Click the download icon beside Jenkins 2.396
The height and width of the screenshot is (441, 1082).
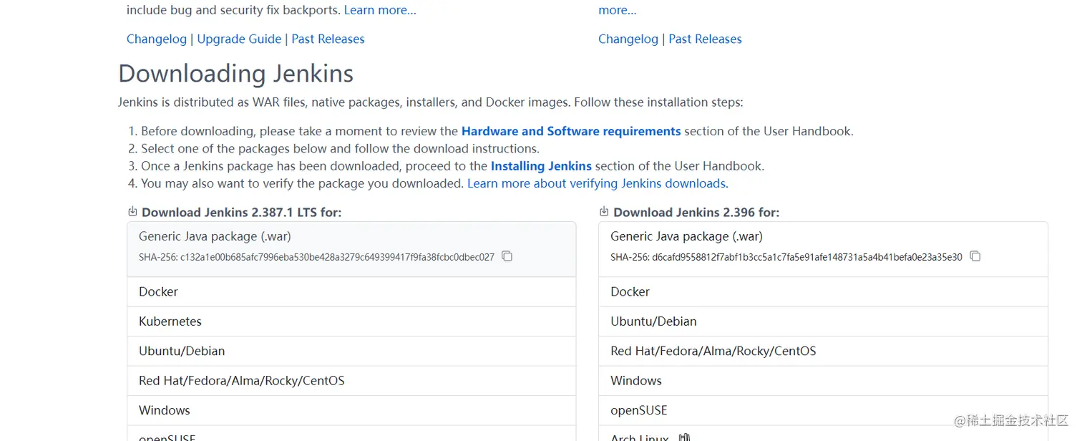tap(605, 211)
